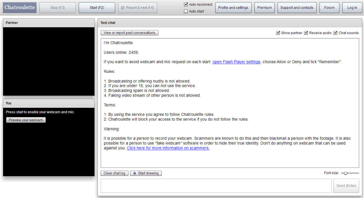The height and width of the screenshot is (198, 364).
Task: Open the Forum
Action: point(329,8)
